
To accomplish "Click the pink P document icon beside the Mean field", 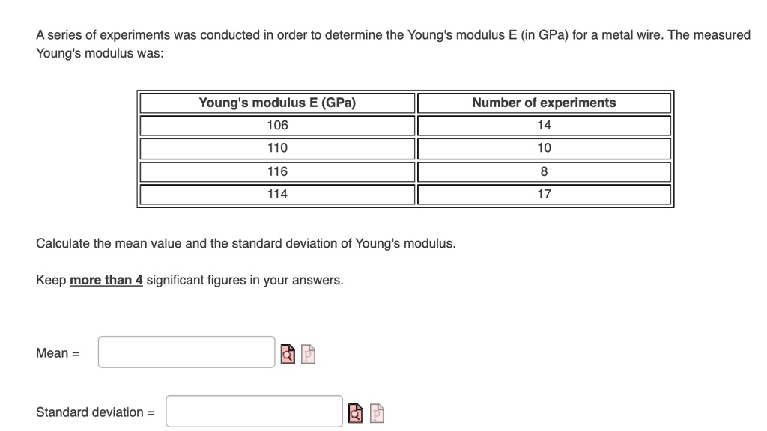I will 308,353.
